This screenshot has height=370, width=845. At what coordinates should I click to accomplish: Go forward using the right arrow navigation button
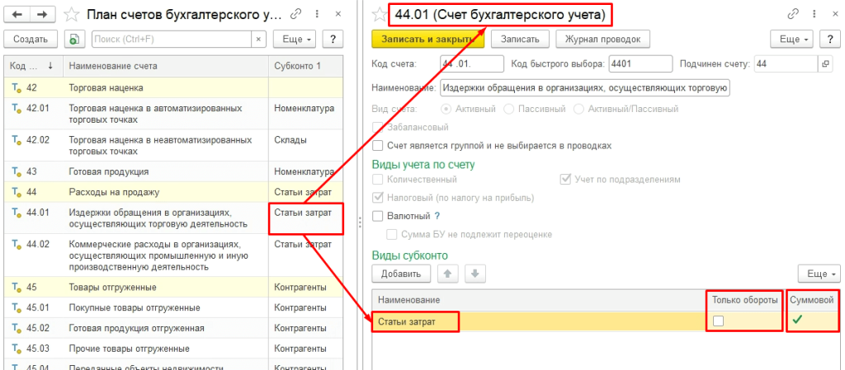pos(42,14)
